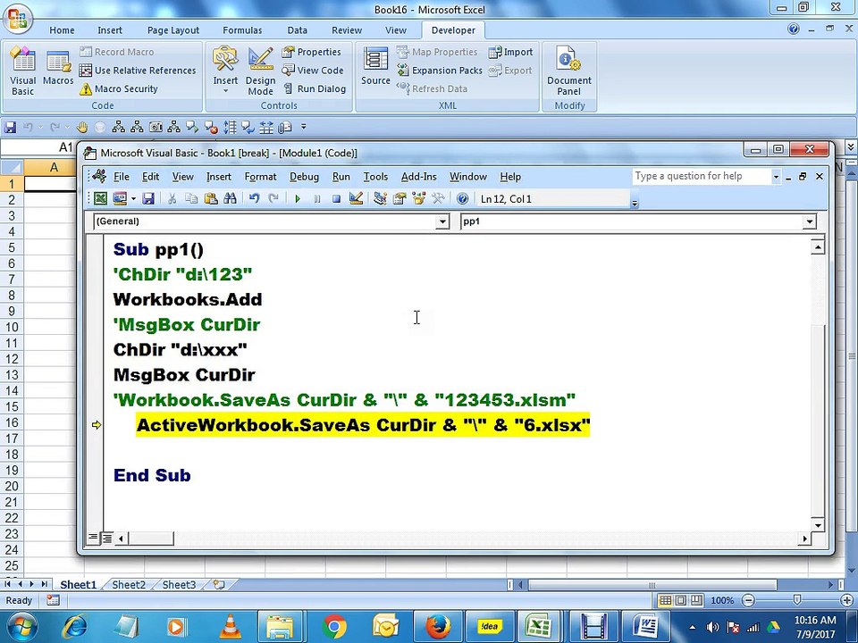
Task: Click the XML Source button
Action: [375, 66]
